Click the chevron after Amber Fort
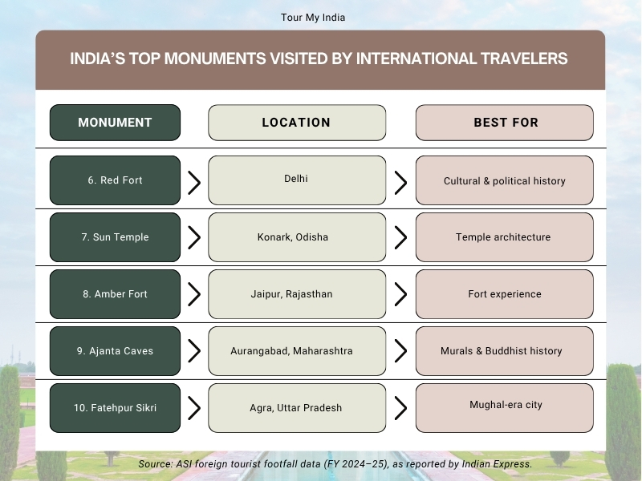Screen dimensions: 642x481 click(194, 294)
